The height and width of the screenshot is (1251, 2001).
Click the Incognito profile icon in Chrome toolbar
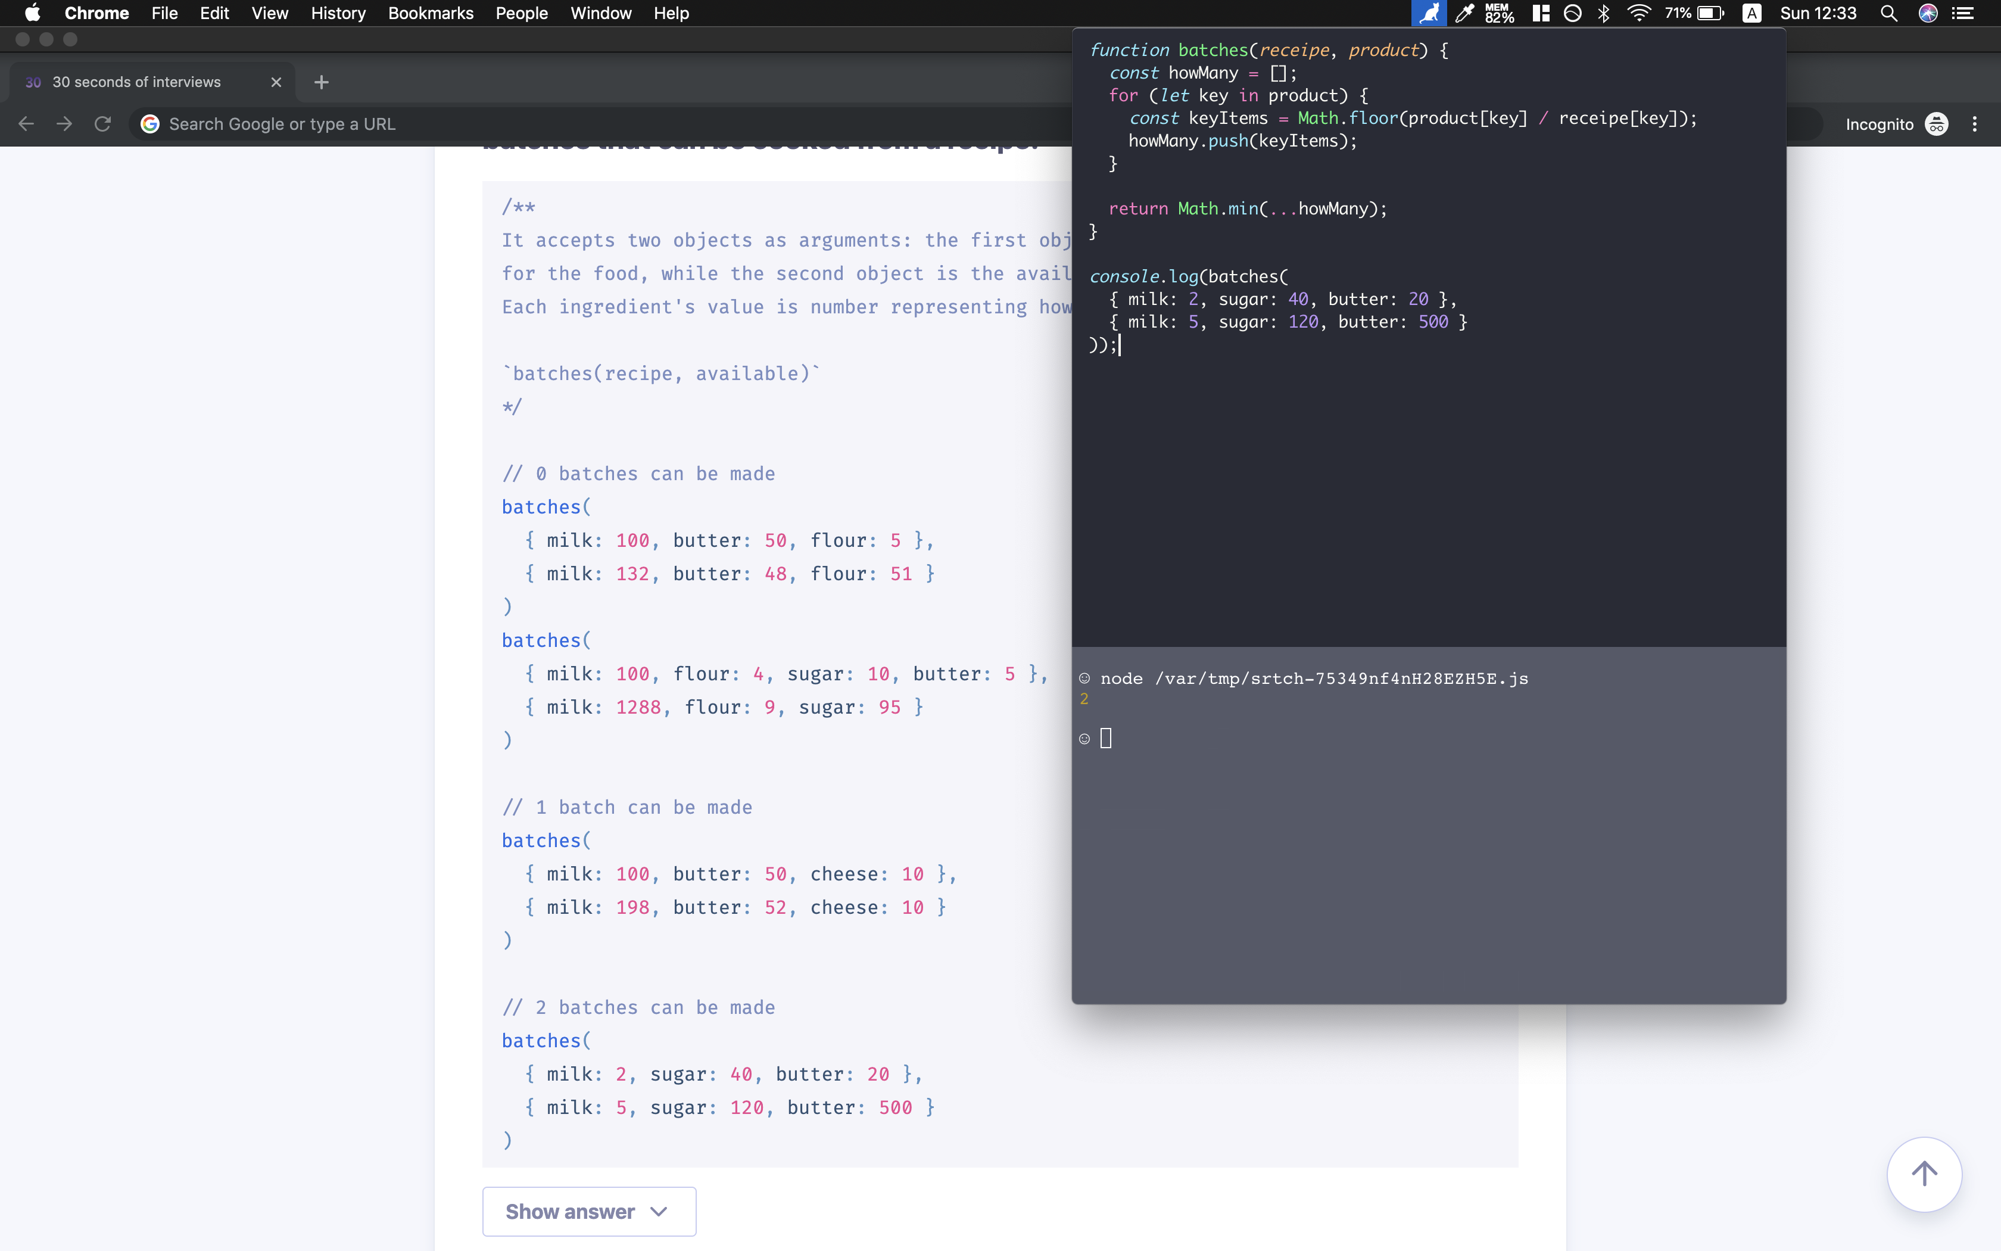[x=1935, y=123]
